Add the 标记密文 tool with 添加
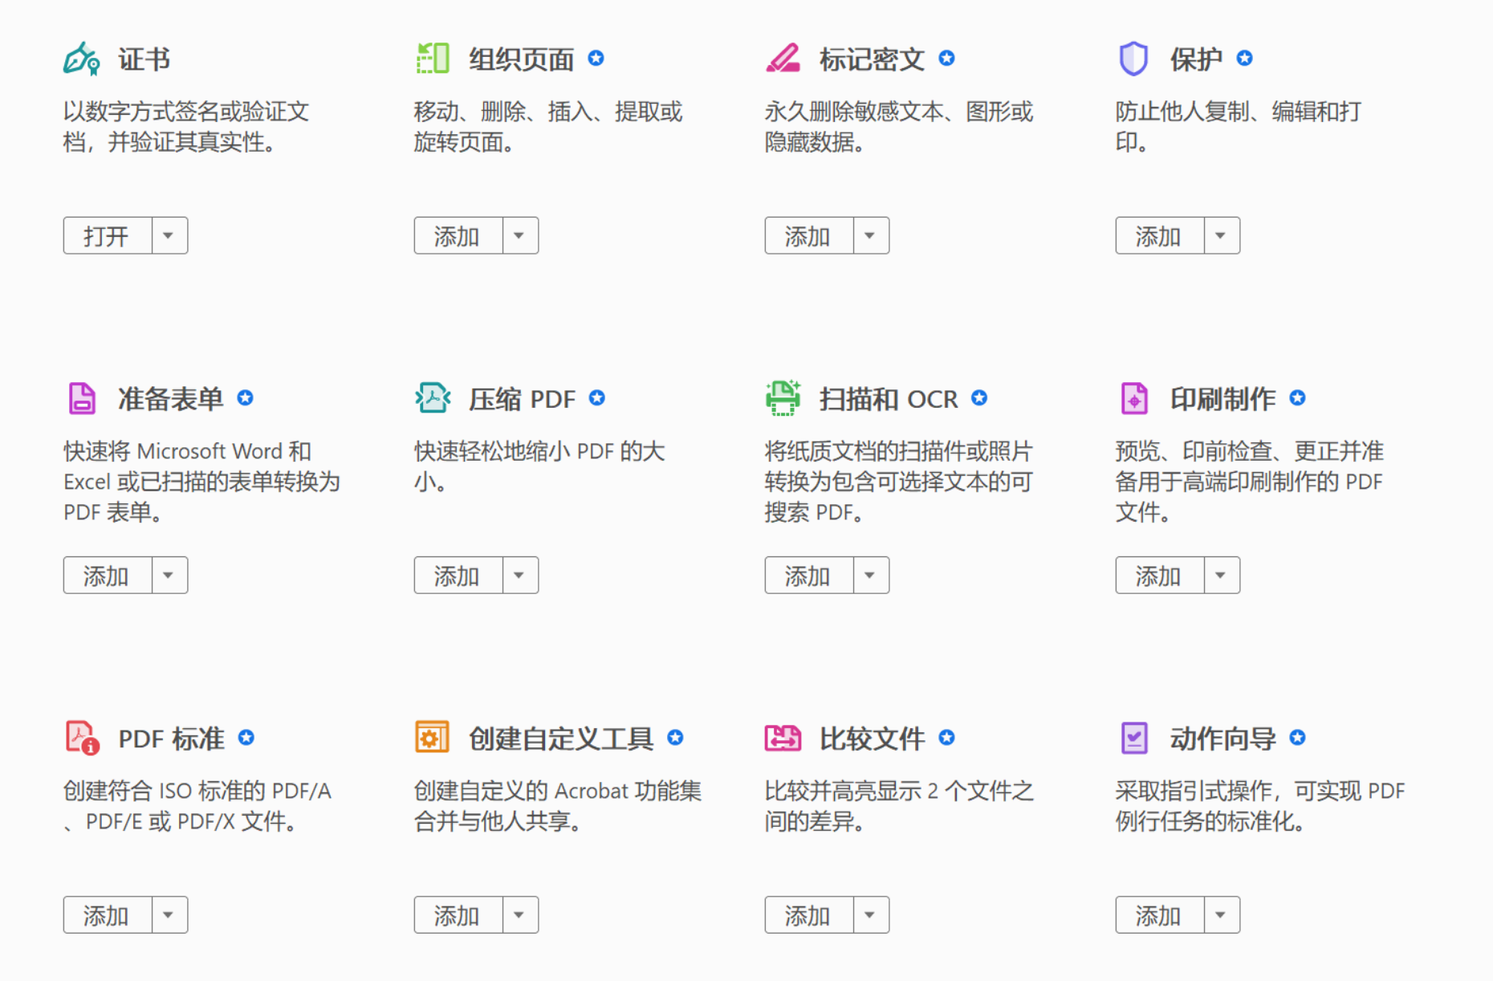This screenshot has width=1493, height=981. coord(809,235)
